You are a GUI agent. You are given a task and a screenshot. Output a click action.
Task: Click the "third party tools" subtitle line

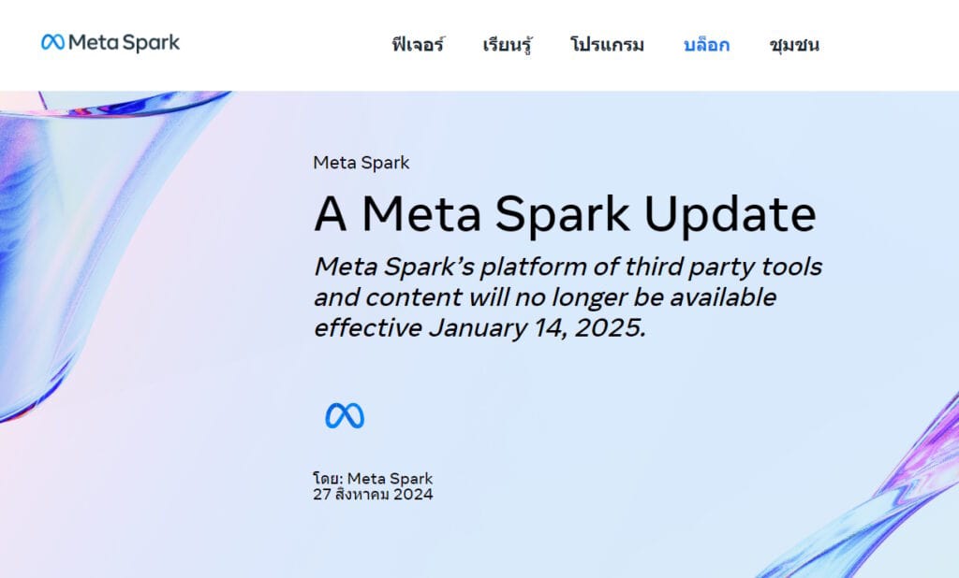point(568,267)
